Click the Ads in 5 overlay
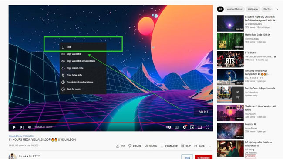Image resolution: width=283 pixels, height=159 pixels. click(203, 112)
